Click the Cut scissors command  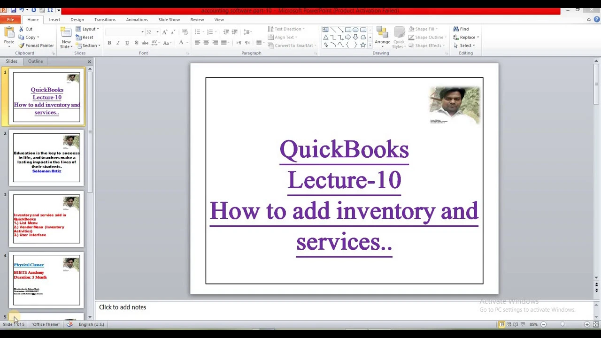(x=25, y=29)
